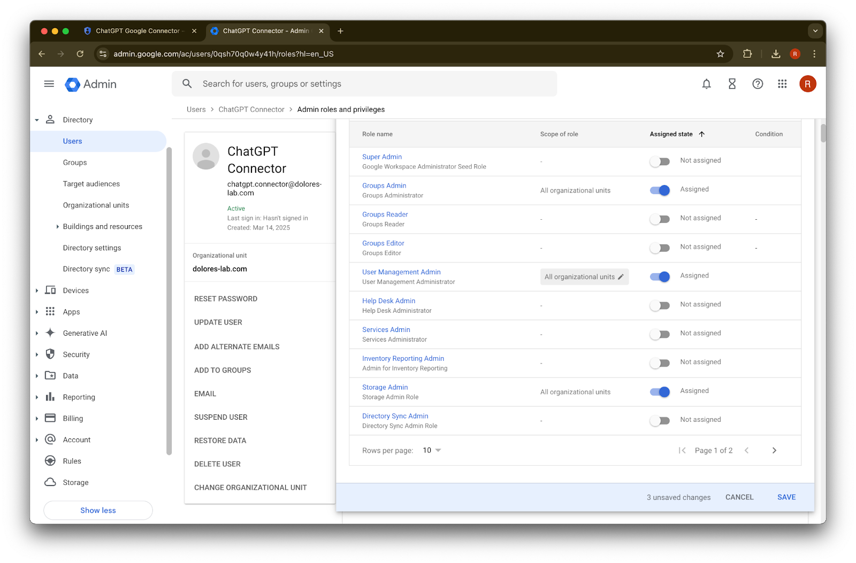Toggle the Super Admin role on

660,161
